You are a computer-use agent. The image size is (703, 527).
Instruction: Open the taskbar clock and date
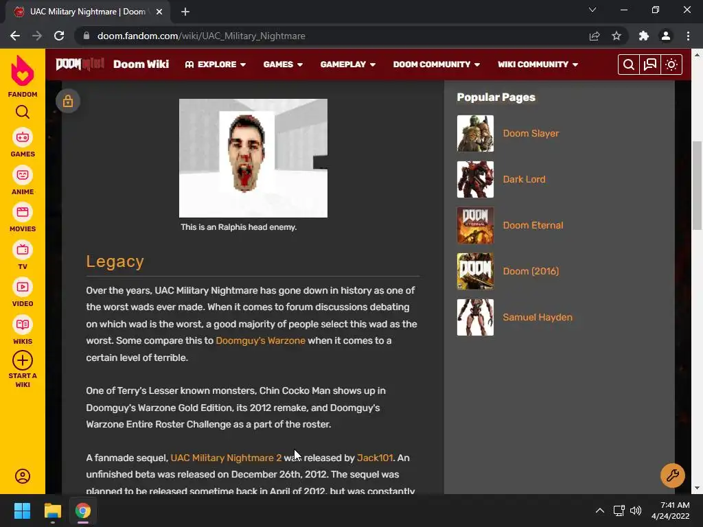coord(670,511)
